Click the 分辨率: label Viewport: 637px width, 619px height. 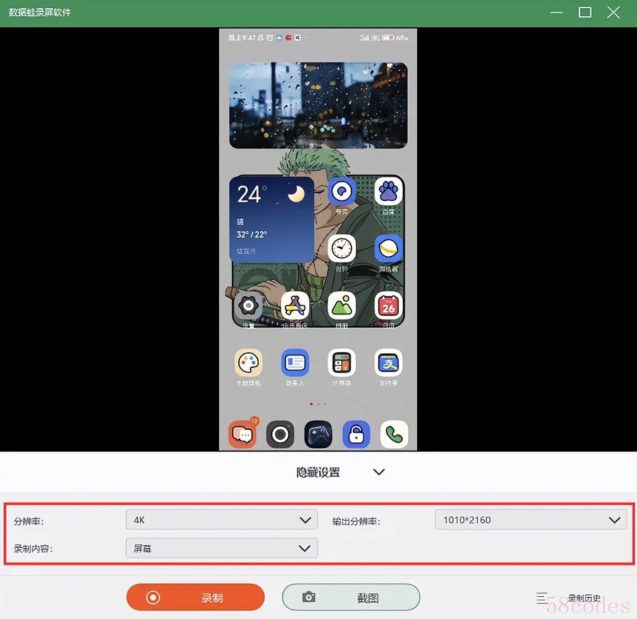click(29, 521)
